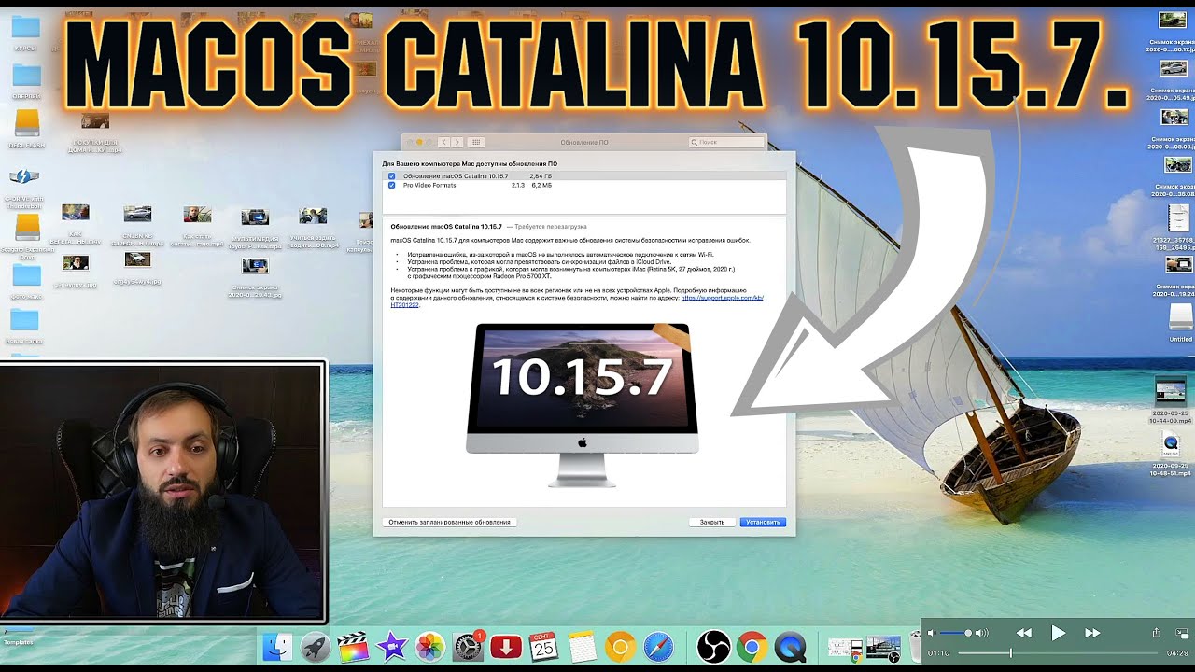1195x672 pixels.
Task: Click the max-volume speaker icon
Action: tap(981, 633)
